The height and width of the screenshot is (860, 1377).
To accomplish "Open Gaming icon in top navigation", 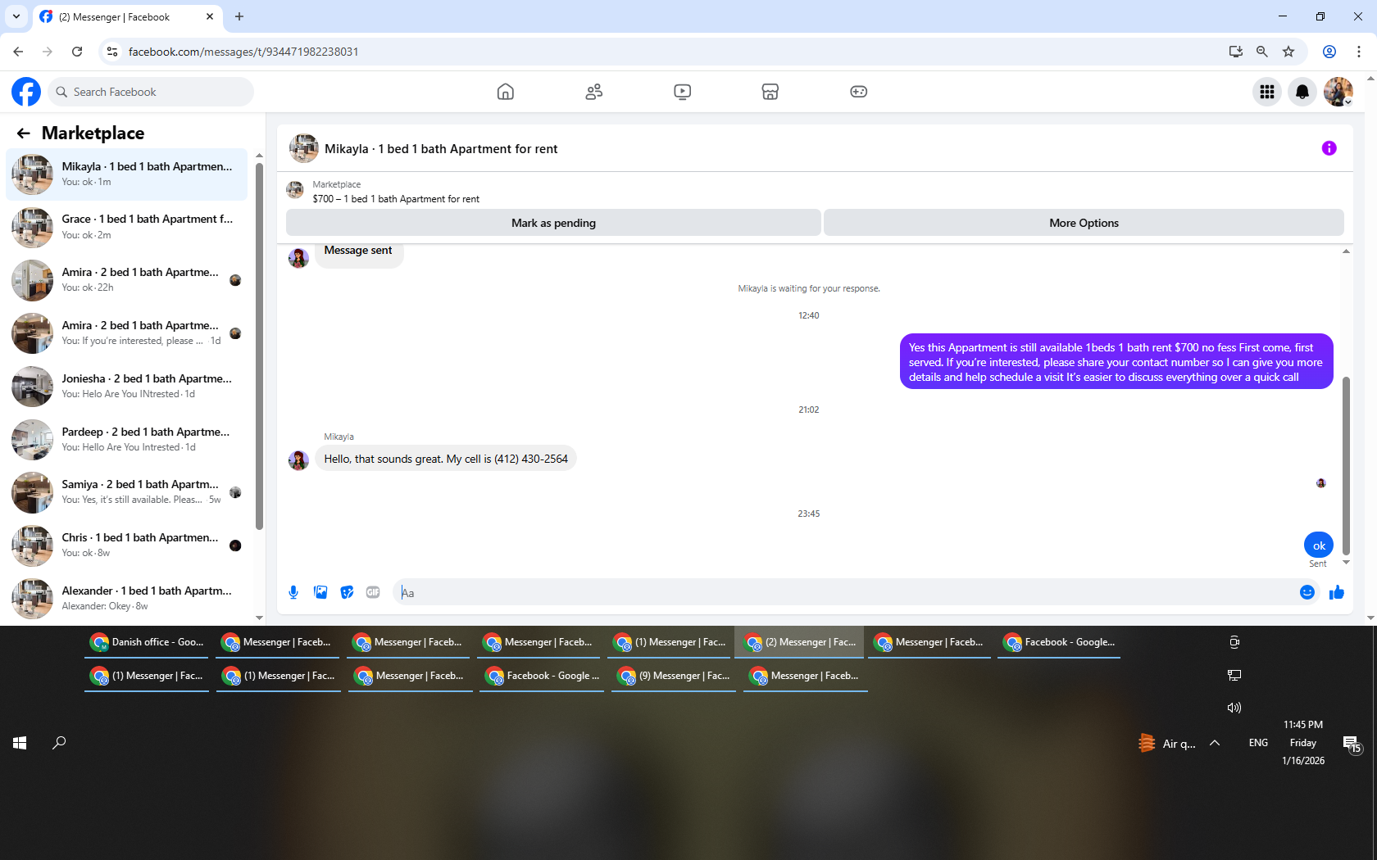I will pyautogui.click(x=859, y=92).
